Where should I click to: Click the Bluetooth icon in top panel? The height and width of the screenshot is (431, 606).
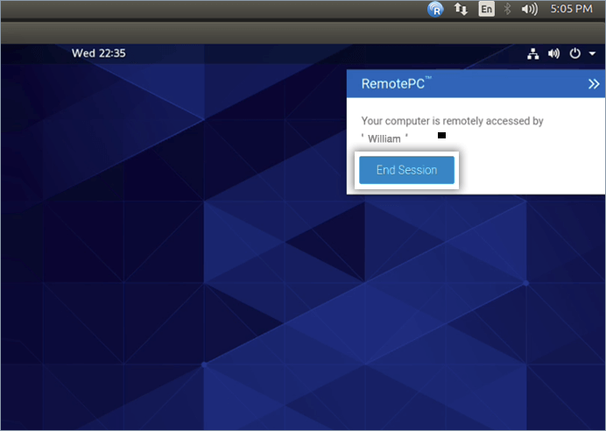click(507, 10)
